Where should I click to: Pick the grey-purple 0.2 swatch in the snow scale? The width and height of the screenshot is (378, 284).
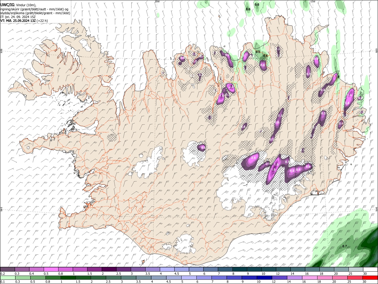click(x=8, y=270)
